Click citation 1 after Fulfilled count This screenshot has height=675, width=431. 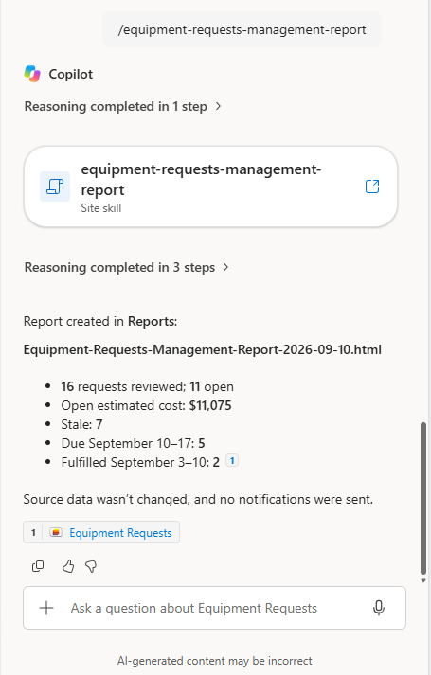click(232, 461)
